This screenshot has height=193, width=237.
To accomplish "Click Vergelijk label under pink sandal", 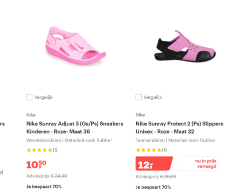I will tap(43, 97).
